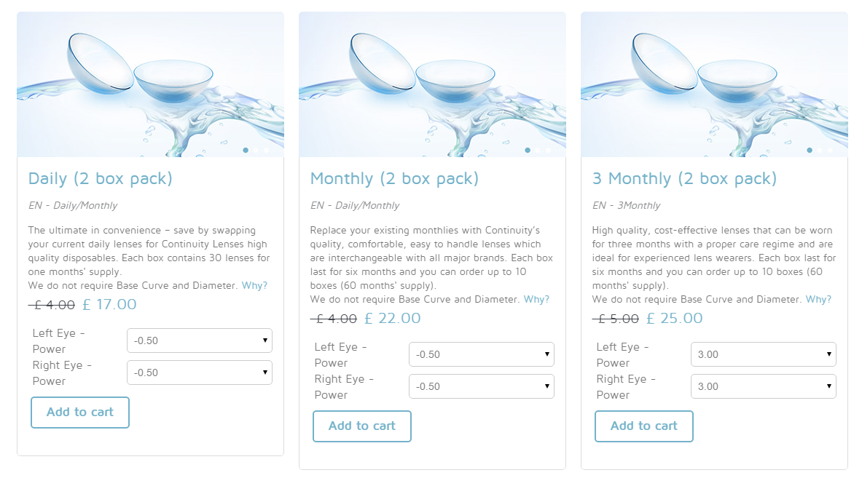The width and height of the screenshot is (862, 478).
Task: Select third carousel dot on Daily image
Action: [266, 151]
